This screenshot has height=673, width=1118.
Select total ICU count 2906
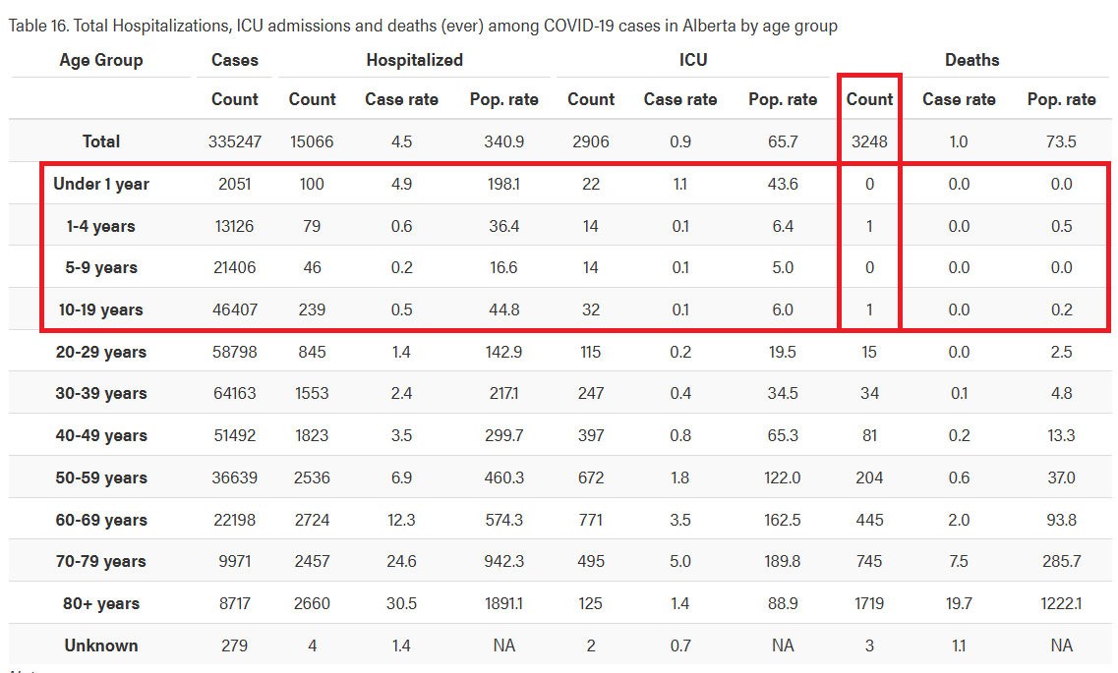click(x=590, y=141)
